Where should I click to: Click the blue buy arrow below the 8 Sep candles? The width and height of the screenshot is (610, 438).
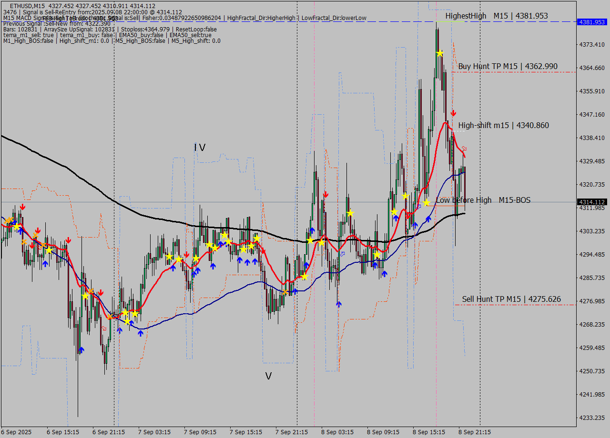point(428,220)
